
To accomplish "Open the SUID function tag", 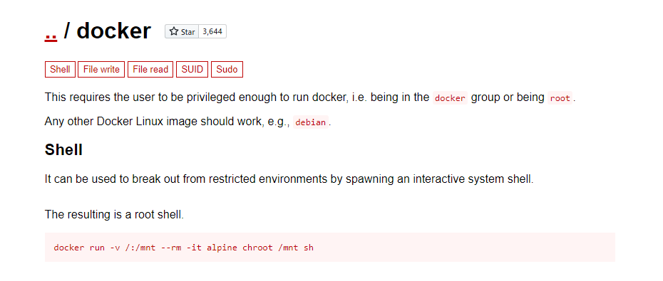I will pos(192,70).
